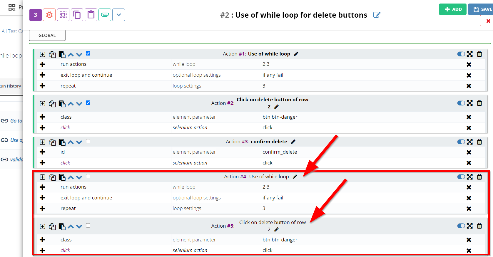Expand Action #5 using full-screen arrows icon
The image size is (493, 257).
(470, 226)
